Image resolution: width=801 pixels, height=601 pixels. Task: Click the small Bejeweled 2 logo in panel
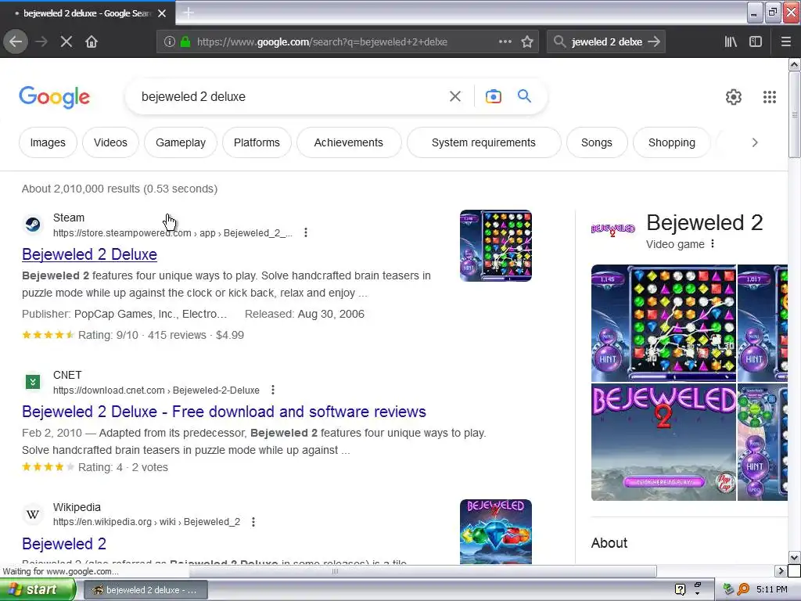click(x=613, y=229)
